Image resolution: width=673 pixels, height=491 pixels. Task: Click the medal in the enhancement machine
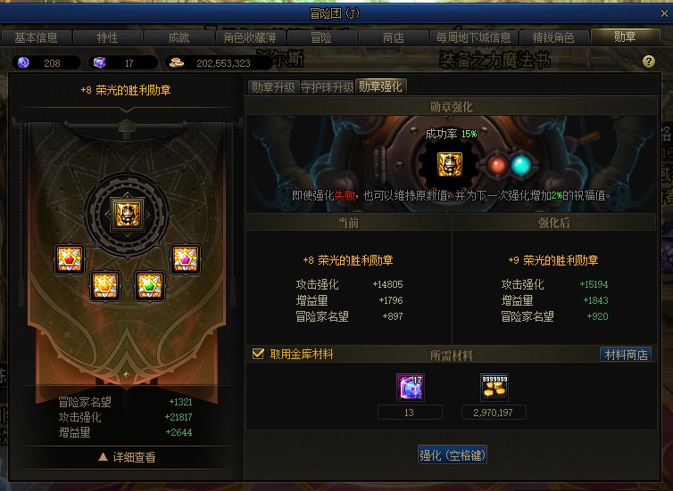click(x=449, y=165)
